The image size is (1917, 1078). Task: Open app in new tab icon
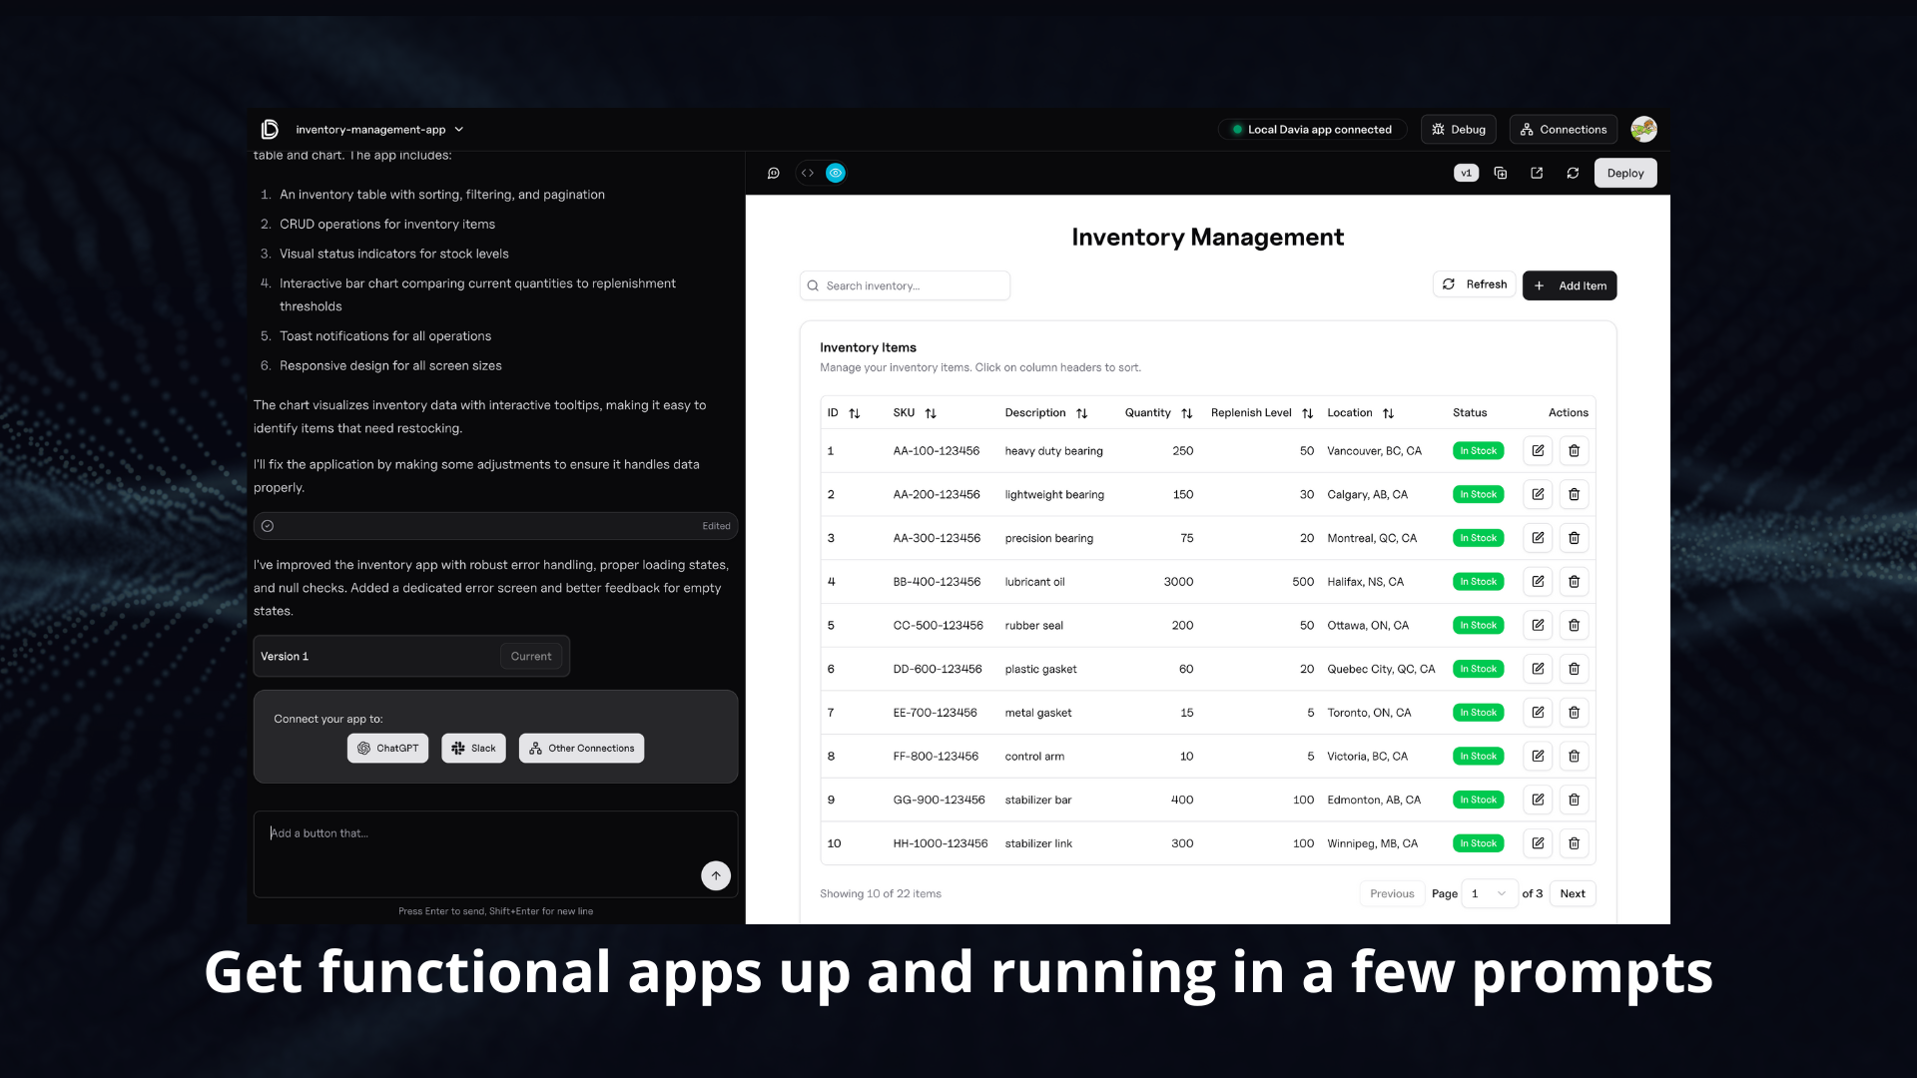1537,173
